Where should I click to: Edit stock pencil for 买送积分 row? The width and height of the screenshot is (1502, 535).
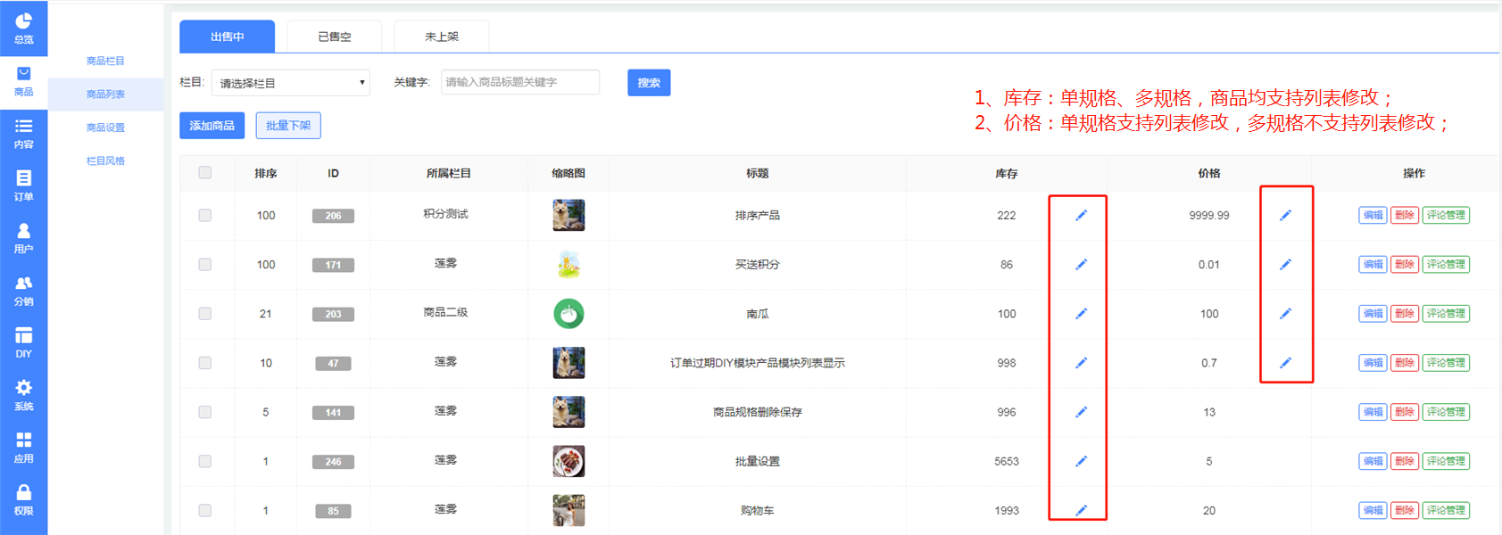click(x=1081, y=264)
